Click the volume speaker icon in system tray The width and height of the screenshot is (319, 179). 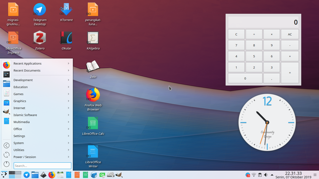click(x=266, y=175)
